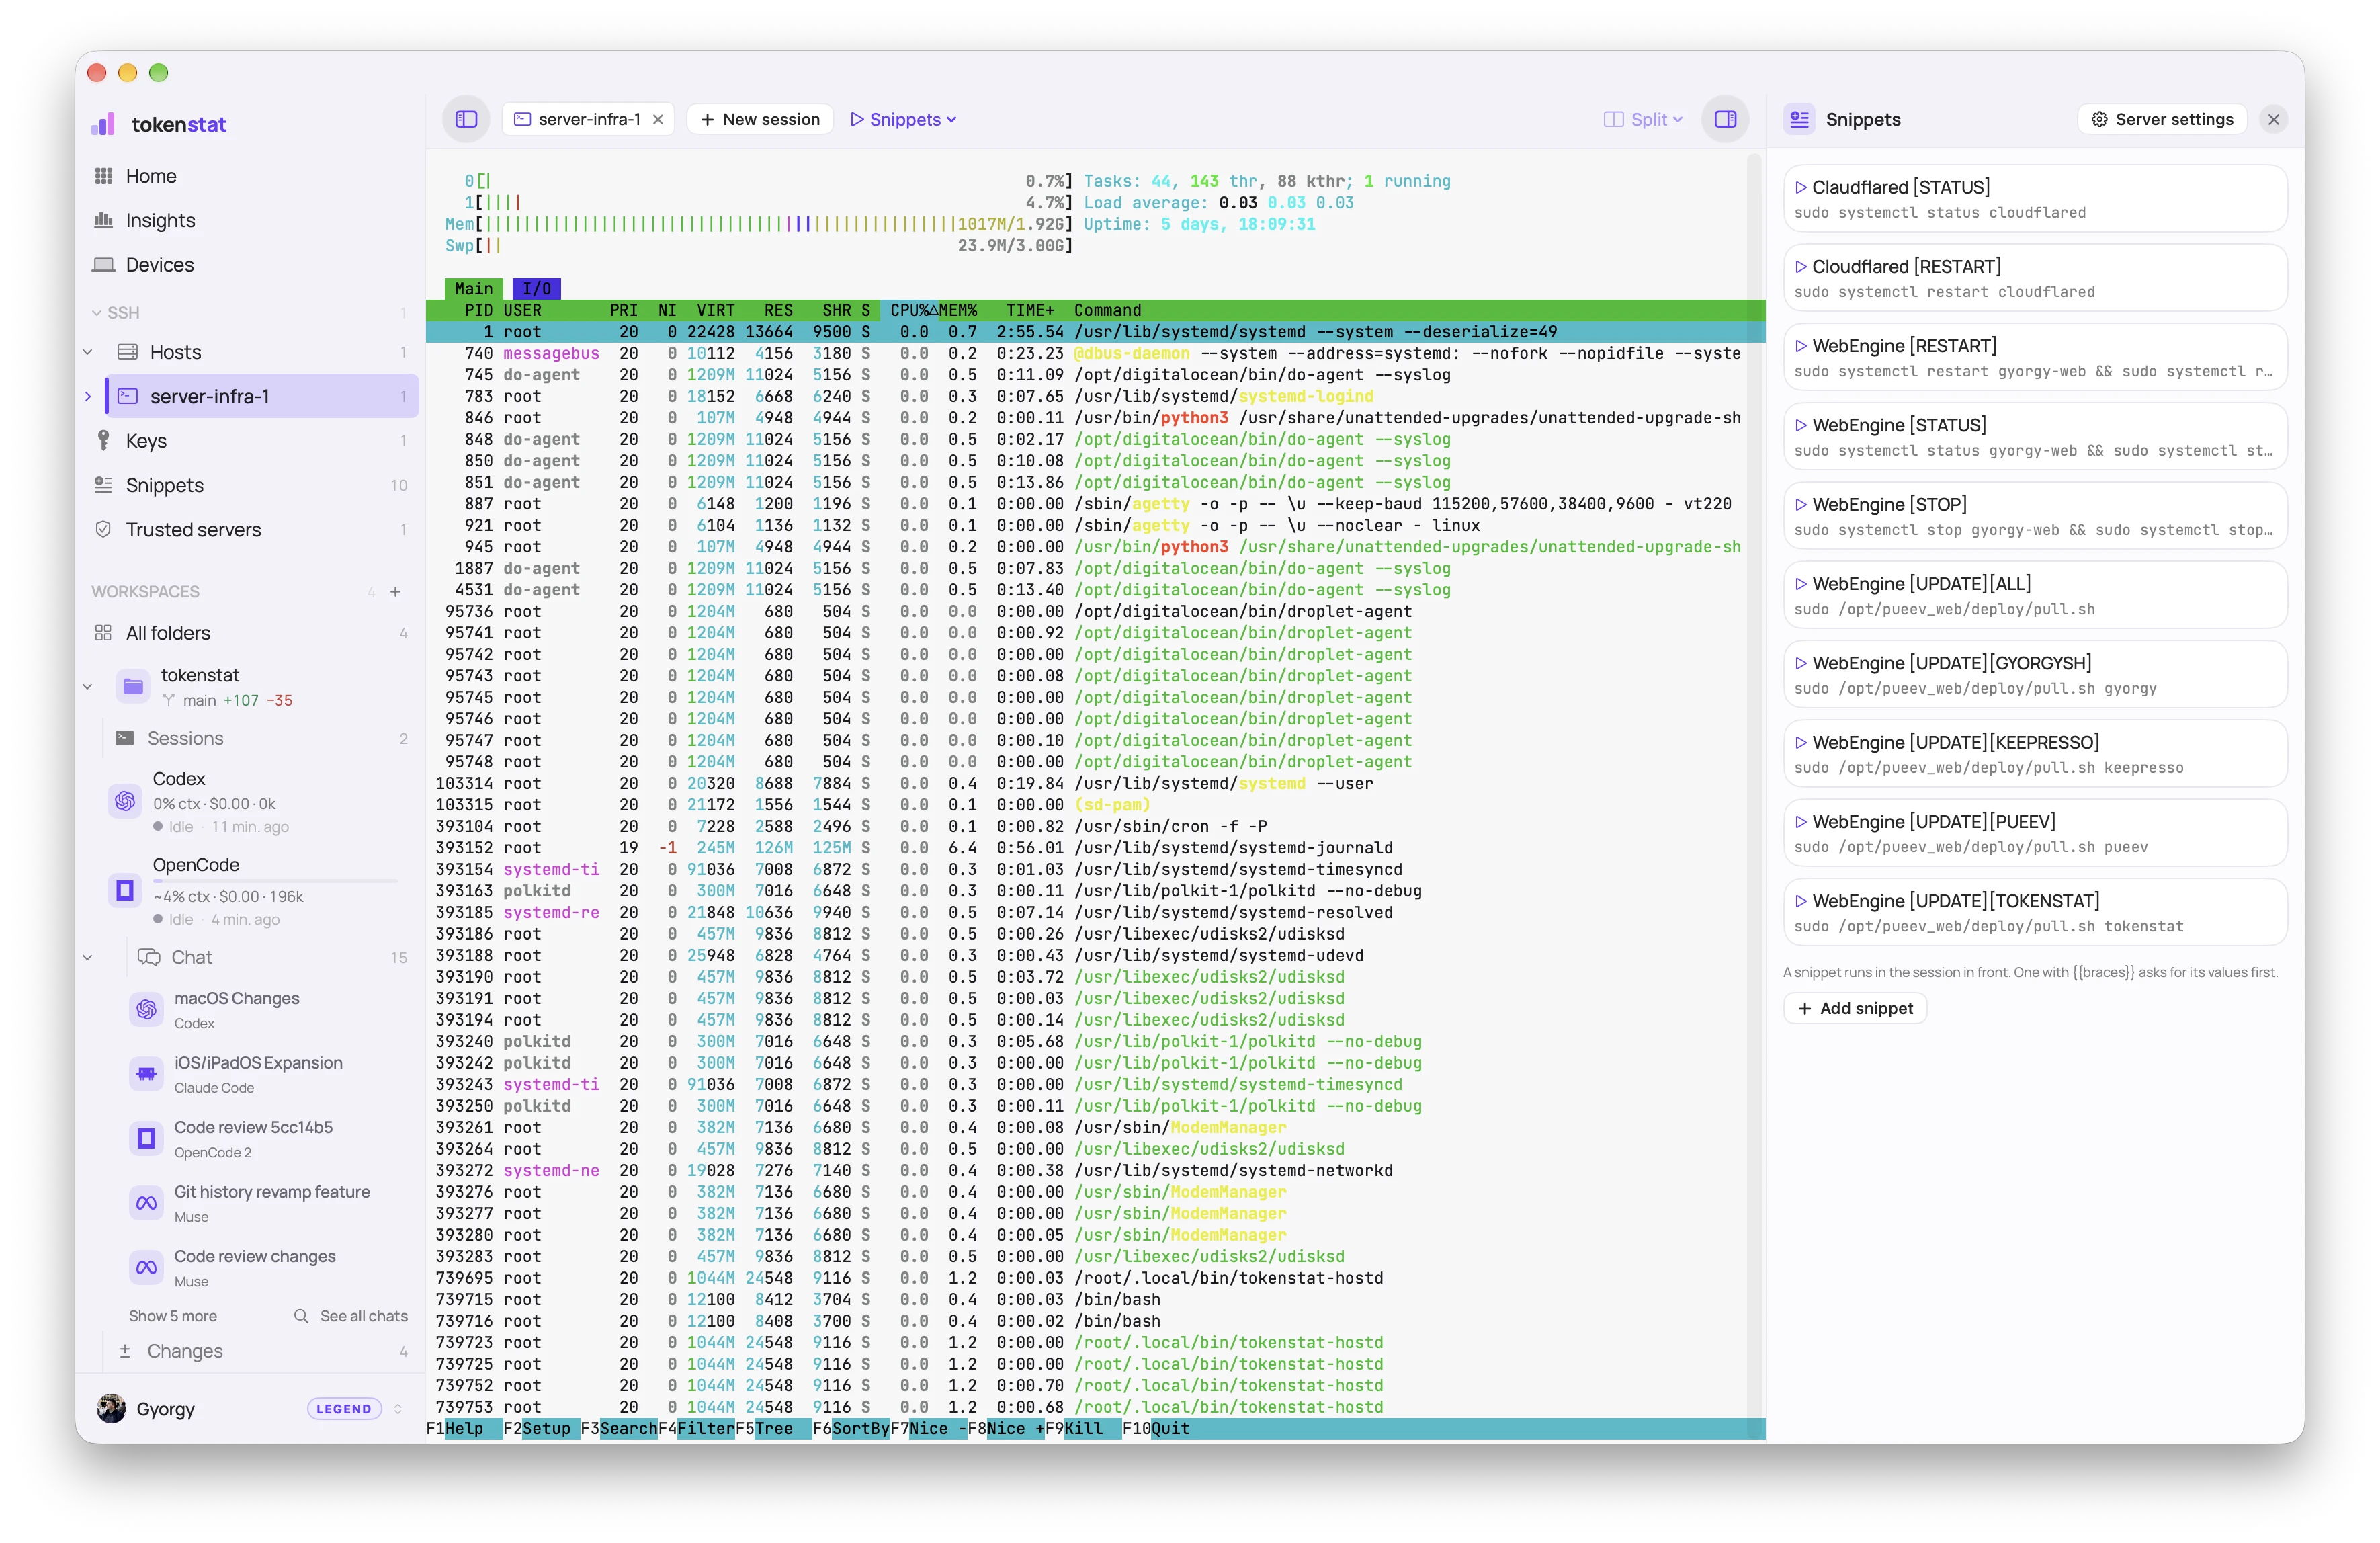This screenshot has width=2380, height=1543.
Task: Open the iOS/iPadOS Expansion chat
Action: [x=270, y=1074]
